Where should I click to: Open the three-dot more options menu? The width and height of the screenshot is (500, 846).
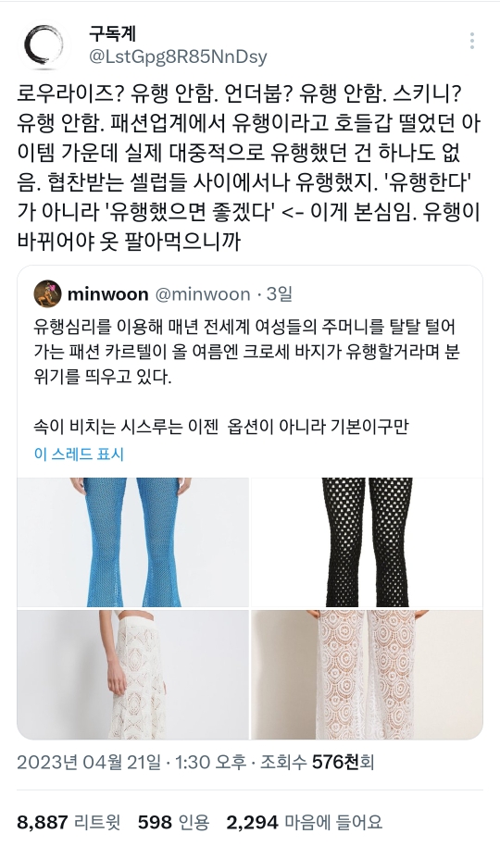[x=472, y=41]
